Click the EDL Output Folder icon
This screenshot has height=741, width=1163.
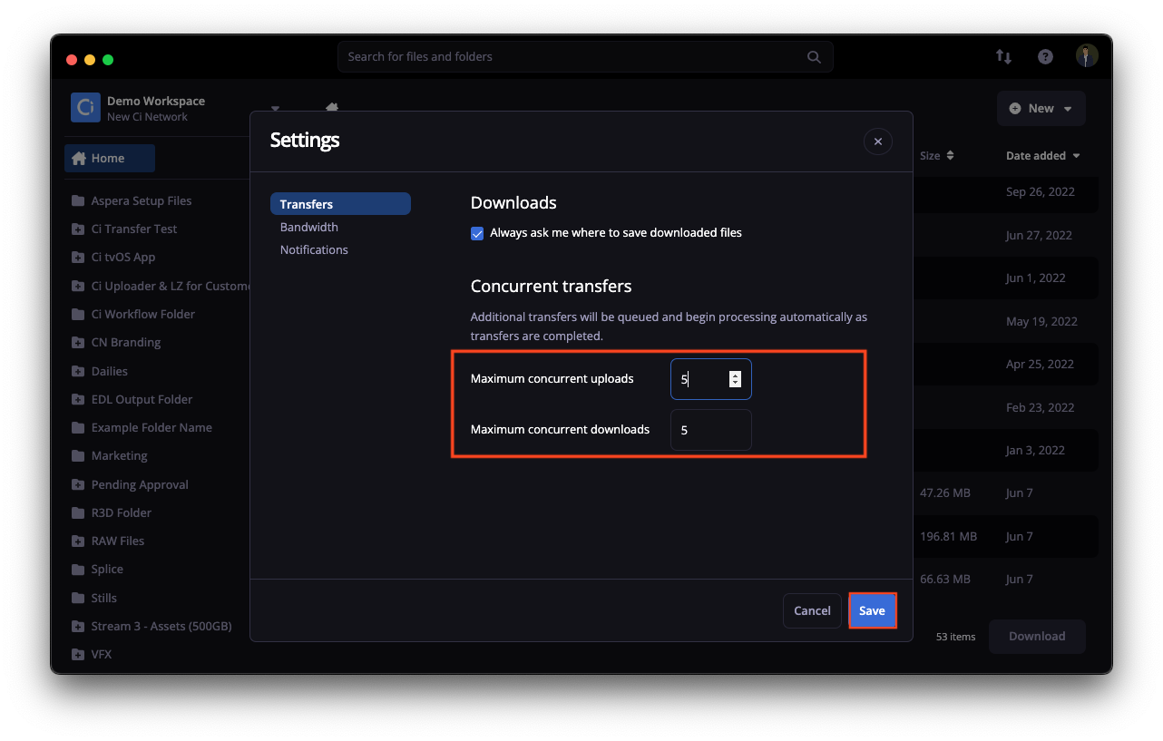coord(78,399)
